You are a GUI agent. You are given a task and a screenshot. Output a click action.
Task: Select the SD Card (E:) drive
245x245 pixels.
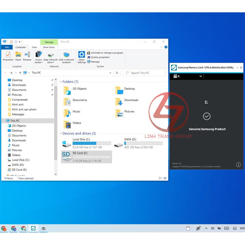(86, 157)
